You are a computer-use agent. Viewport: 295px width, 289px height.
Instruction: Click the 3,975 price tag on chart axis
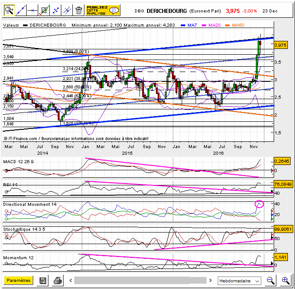(x=280, y=45)
